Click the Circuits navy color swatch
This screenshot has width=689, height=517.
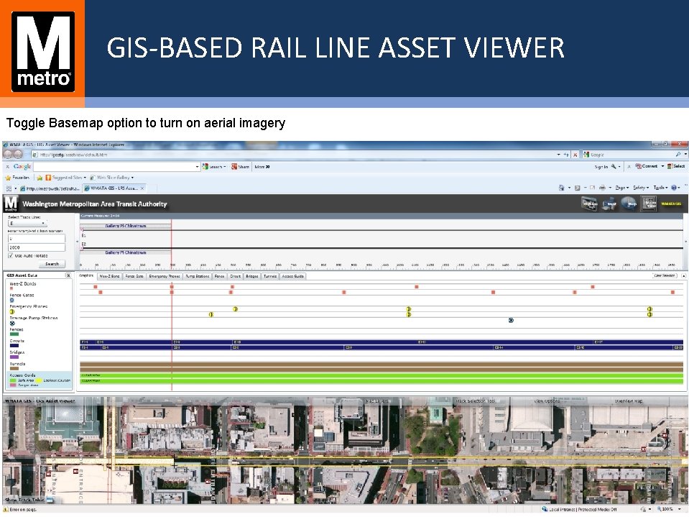coord(14,346)
